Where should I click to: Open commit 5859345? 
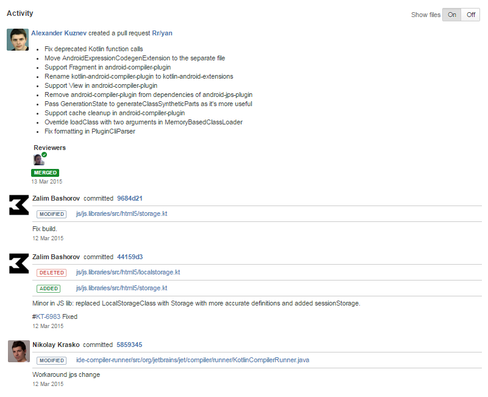130,345
